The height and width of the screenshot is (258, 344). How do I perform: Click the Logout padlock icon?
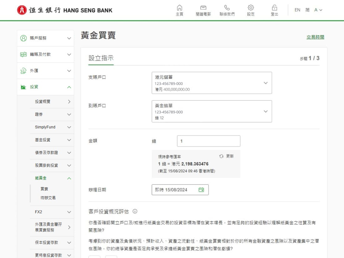coord(274,7)
